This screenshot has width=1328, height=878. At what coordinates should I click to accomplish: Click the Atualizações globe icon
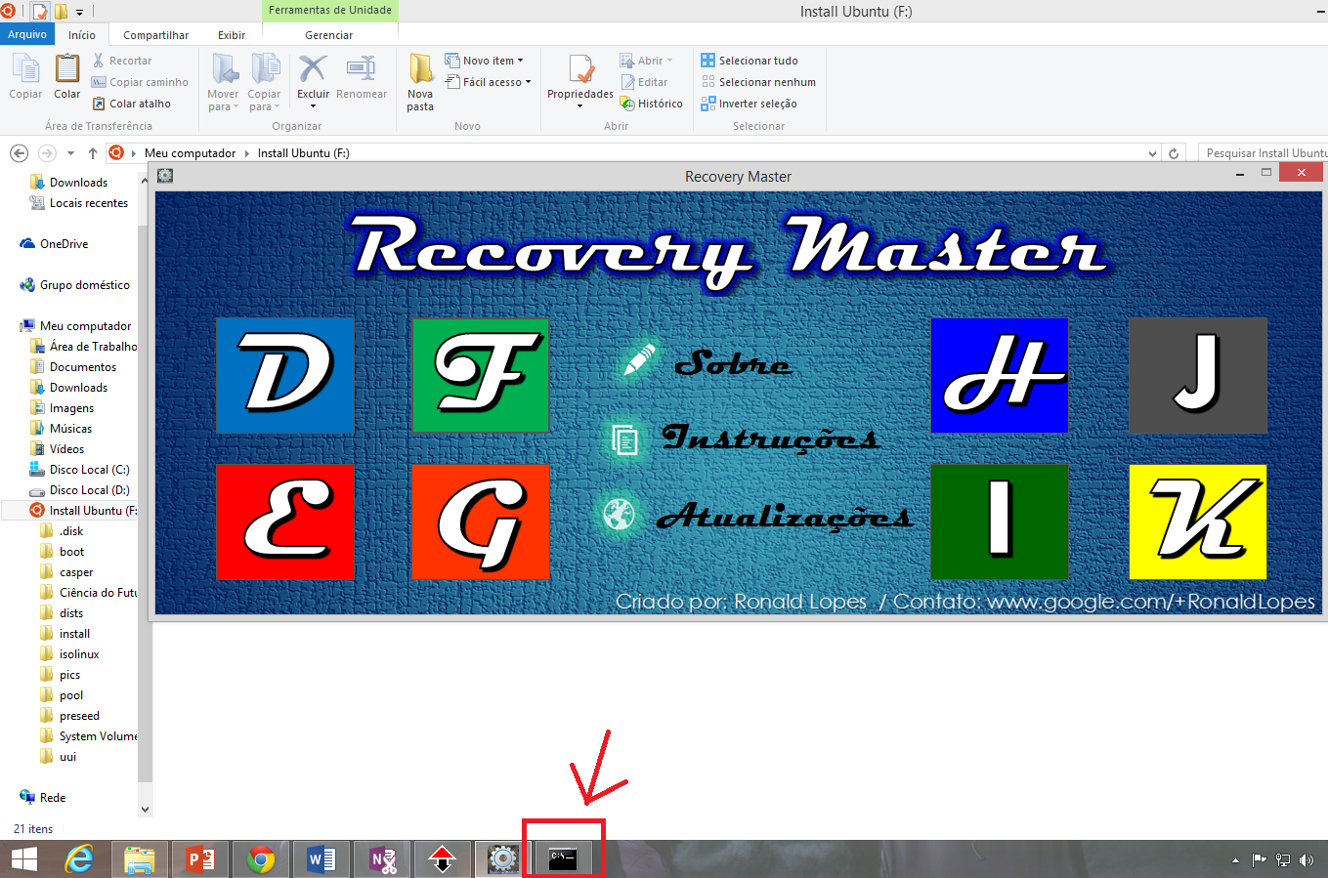point(619,514)
